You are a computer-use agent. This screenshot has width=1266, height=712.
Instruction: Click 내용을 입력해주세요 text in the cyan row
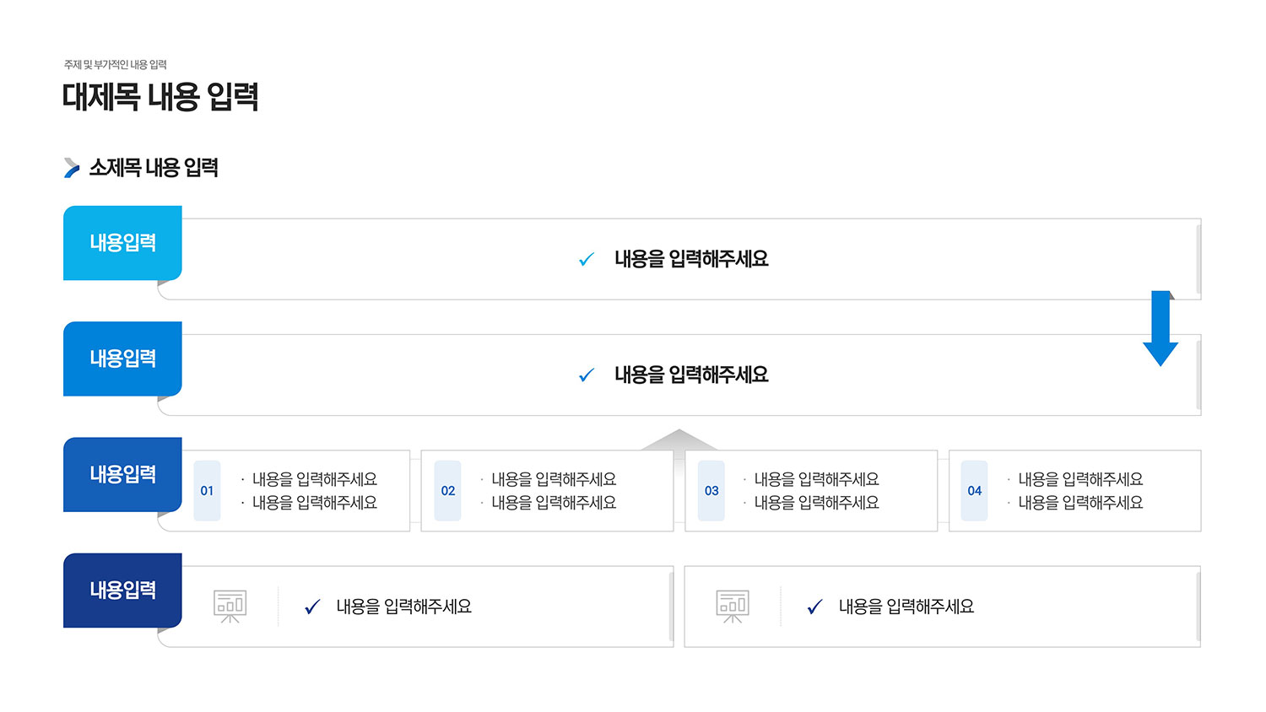(691, 259)
